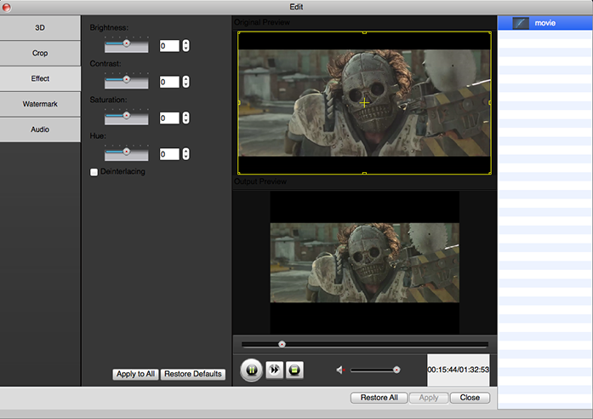Click the playback progress knob
Viewport: 593px width, 419px height.
(282, 344)
